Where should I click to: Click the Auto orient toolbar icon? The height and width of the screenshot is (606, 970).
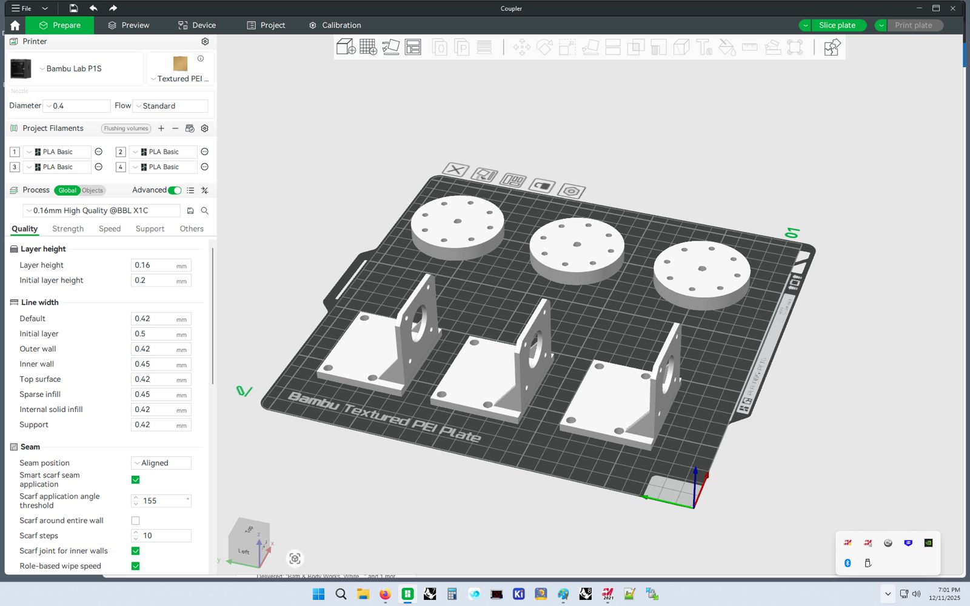[390, 47]
